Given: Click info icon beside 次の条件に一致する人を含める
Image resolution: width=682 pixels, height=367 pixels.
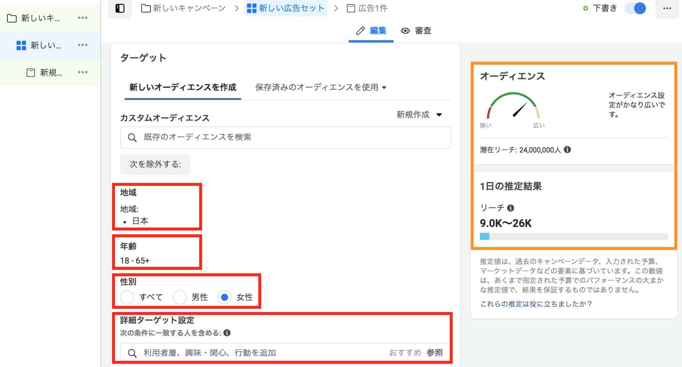Looking at the screenshot, I should [227, 333].
